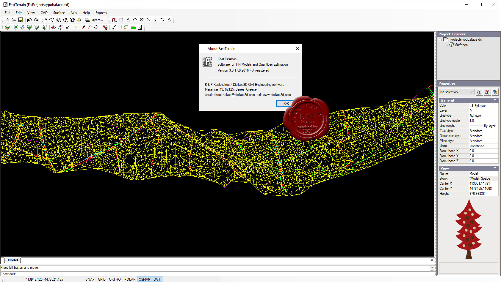Toggle the Perpendicular snap icon
The image size is (501, 283).
(x=155, y=20)
